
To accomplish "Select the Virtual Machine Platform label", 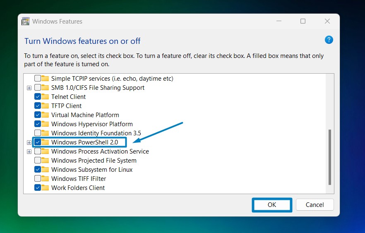I will tap(85, 115).
